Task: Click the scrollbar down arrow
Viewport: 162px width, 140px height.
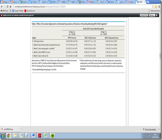Action: pos(160,125)
